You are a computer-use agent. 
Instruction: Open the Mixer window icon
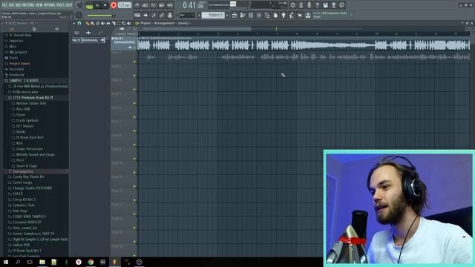[259, 15]
